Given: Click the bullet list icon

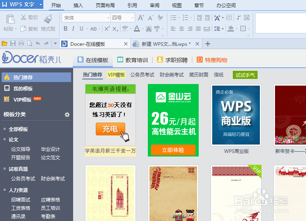Looking at the screenshot, I should pyautogui.click(x=173, y=18).
